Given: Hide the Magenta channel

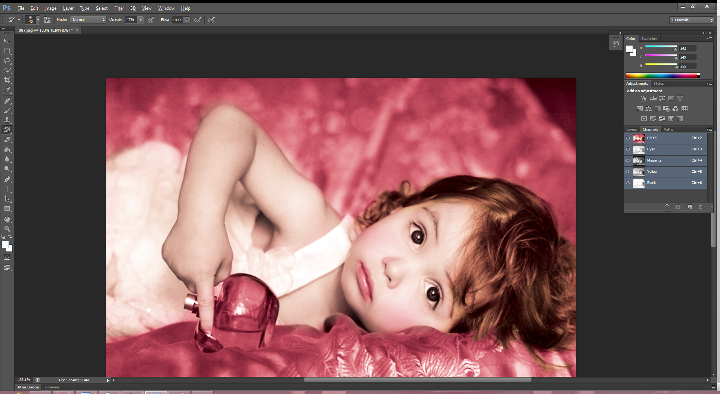Looking at the screenshot, I should click(628, 160).
